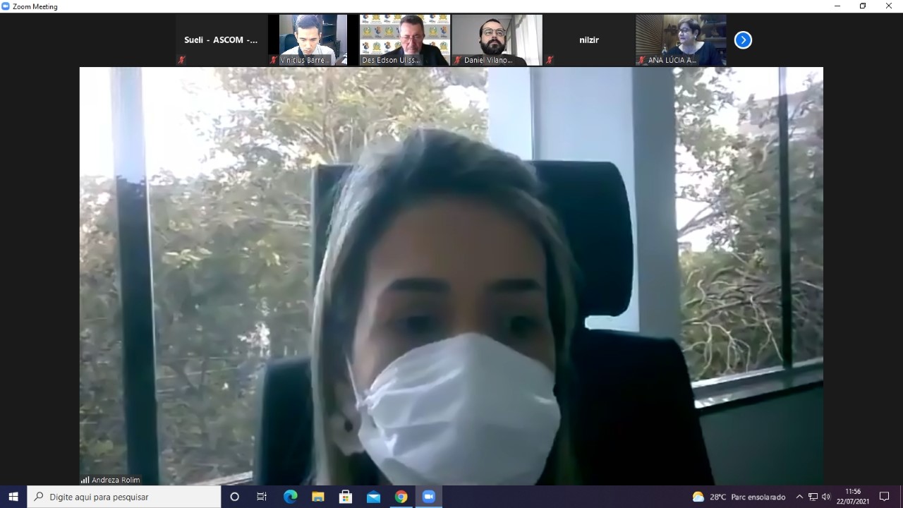Viewport: 903px width, 508px height.
Task: Open Zoom from the taskbar
Action: tap(428, 497)
